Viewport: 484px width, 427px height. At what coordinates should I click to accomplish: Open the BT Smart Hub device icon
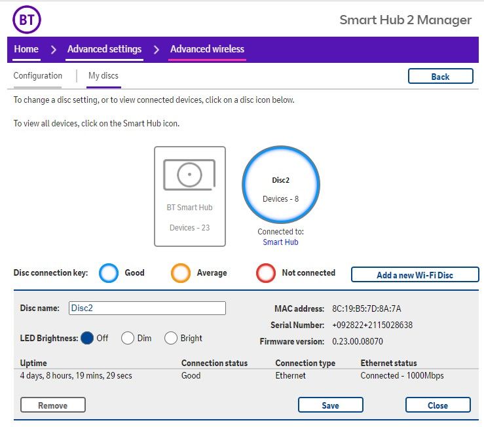(x=190, y=196)
